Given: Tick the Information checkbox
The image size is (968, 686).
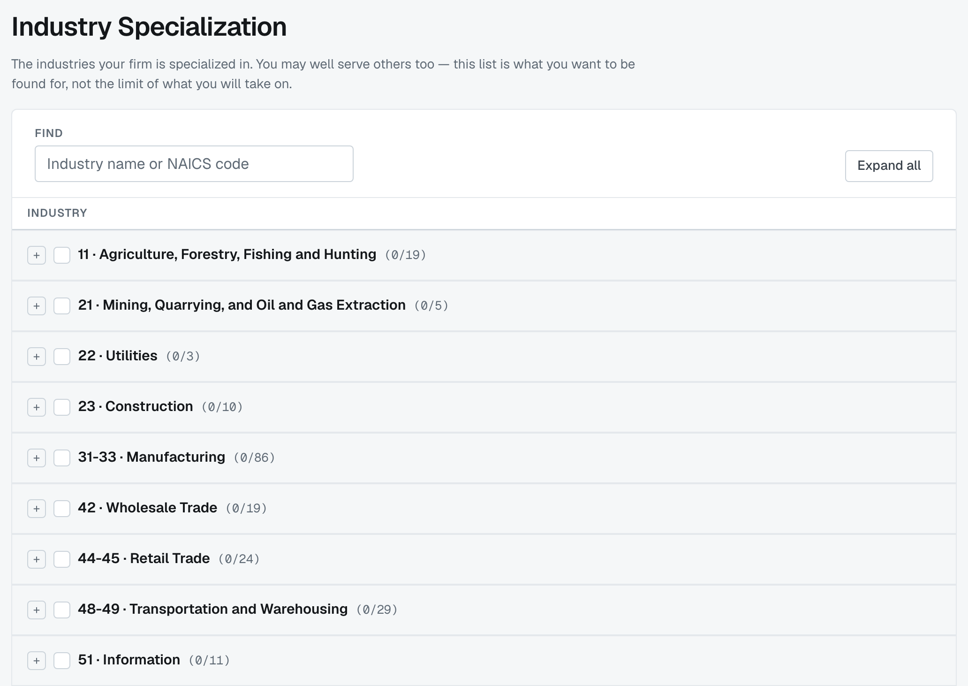Looking at the screenshot, I should pos(62,661).
